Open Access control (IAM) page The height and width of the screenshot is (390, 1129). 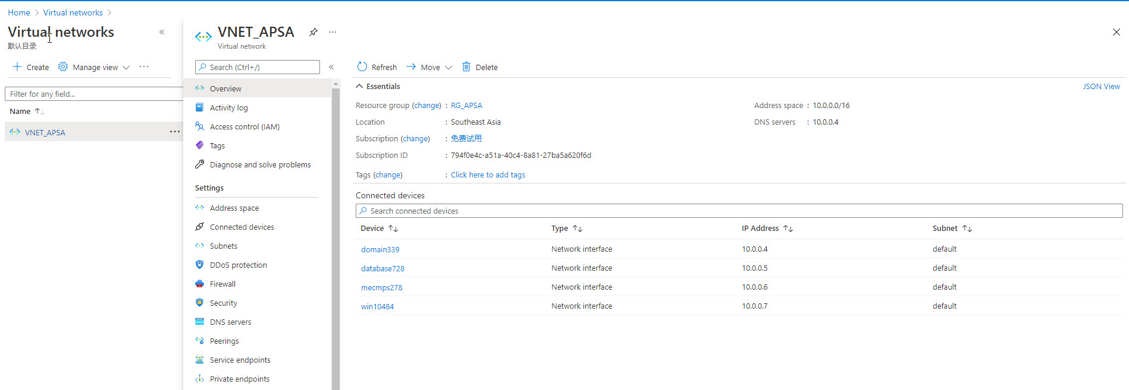click(244, 127)
